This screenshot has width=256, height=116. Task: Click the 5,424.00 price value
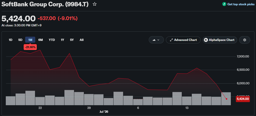pyautogui.click(x=18, y=18)
